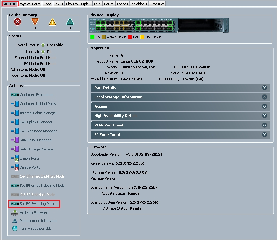Click the Activate Firmware link
Image resolution: width=277 pixels, height=240 pixels.
(34, 213)
